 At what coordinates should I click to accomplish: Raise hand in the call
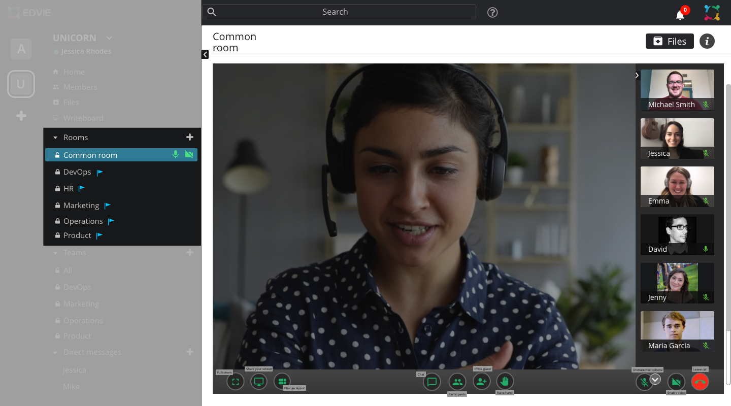point(505,381)
